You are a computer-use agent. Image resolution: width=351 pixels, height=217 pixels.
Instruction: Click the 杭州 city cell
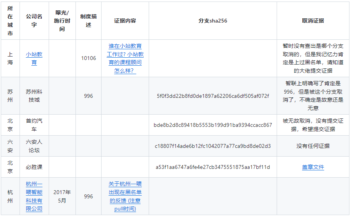pyautogui.click(x=10, y=196)
